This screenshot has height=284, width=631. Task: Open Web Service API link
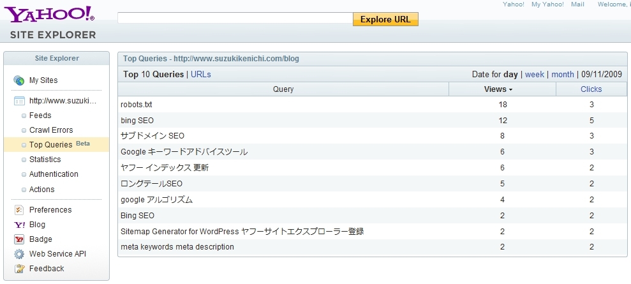57,254
